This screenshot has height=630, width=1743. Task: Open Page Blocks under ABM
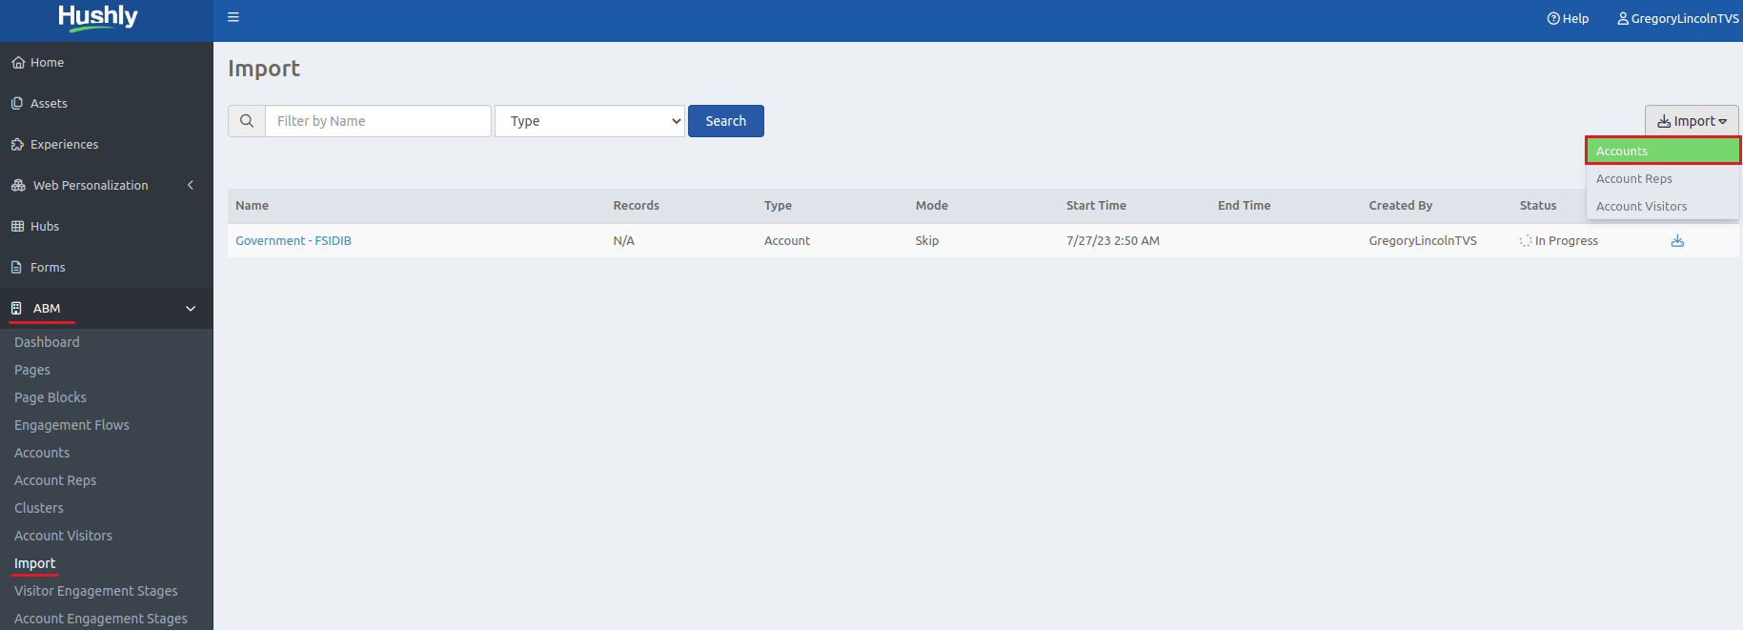click(x=51, y=397)
